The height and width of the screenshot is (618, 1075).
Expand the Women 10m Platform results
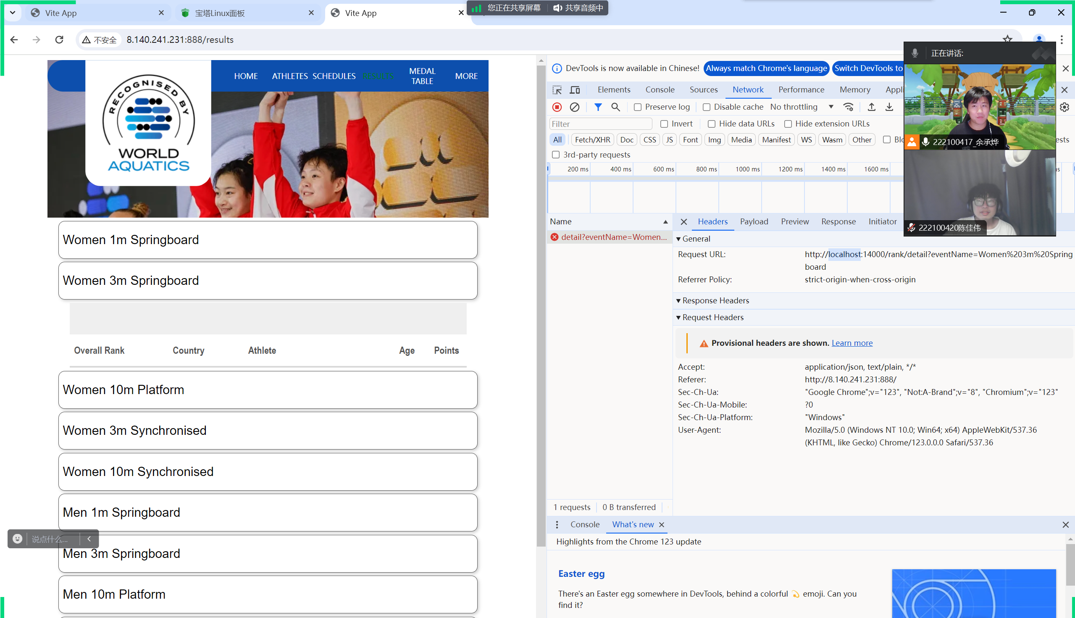(x=268, y=389)
